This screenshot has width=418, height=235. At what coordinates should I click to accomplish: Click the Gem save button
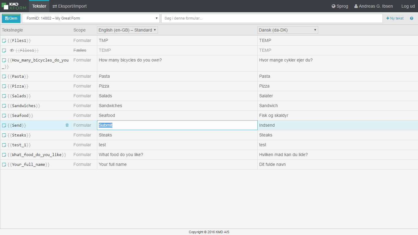(11, 18)
